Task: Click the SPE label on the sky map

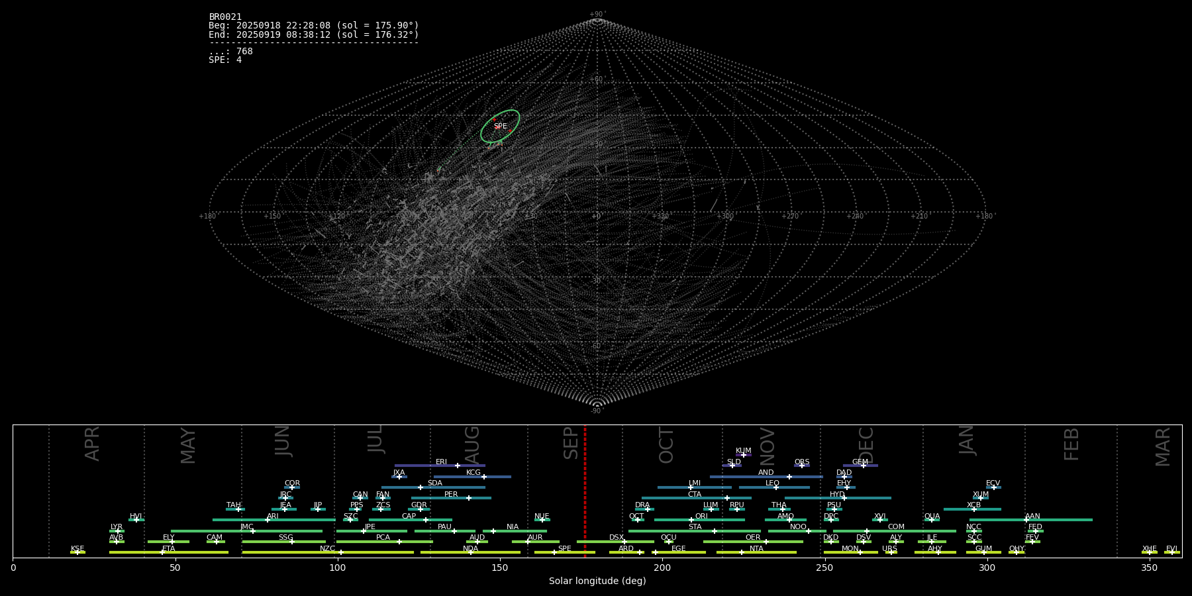Action: point(501,126)
